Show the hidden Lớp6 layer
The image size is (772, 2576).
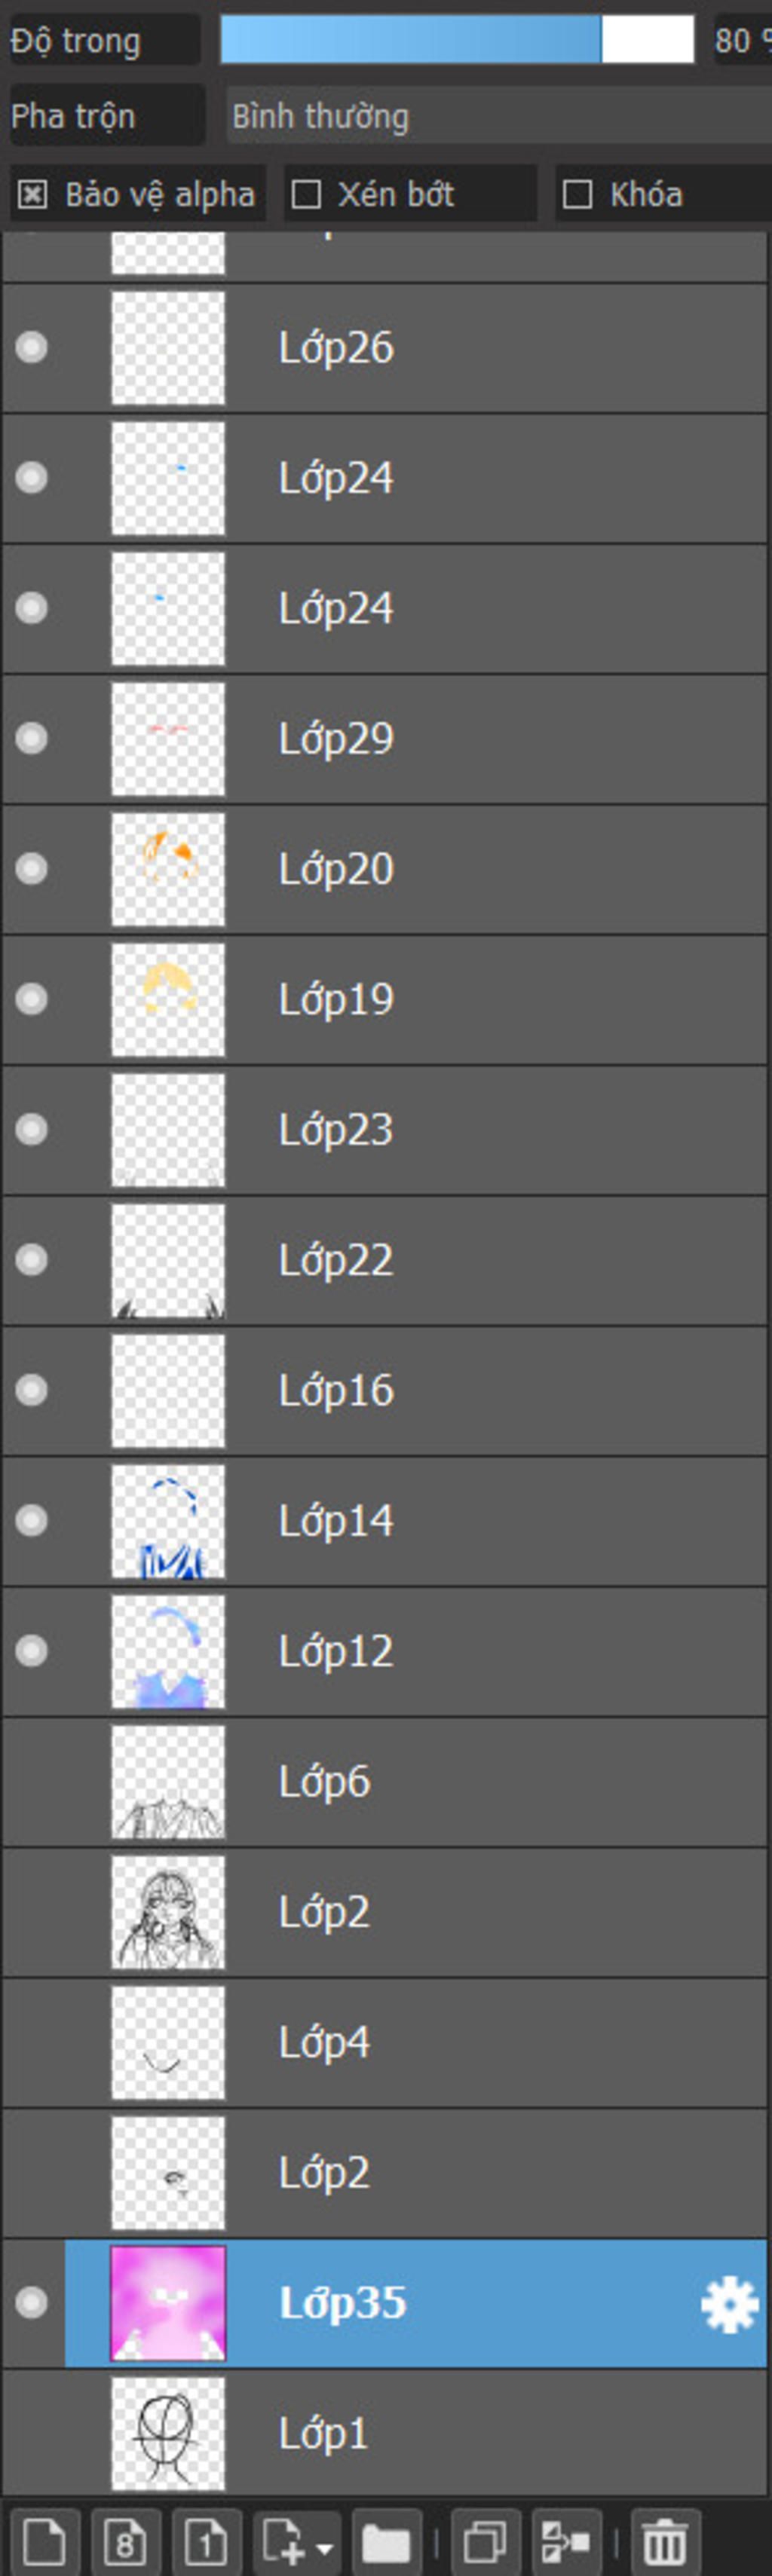[x=32, y=1781]
